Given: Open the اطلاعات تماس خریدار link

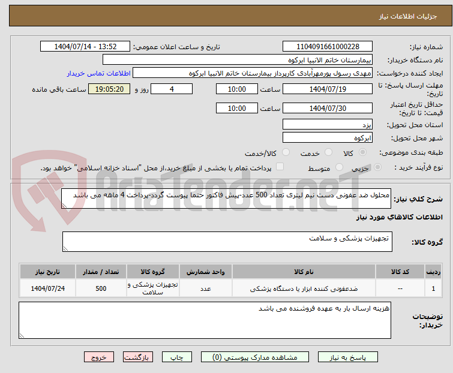Looking at the screenshot, I should tap(99, 73).
